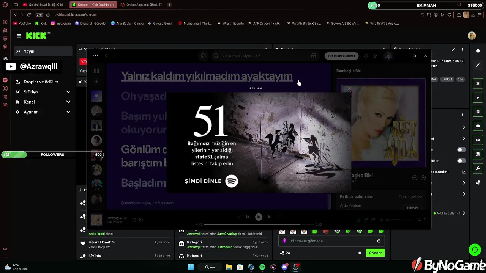Go back in Spotify navigation
Image resolution: width=486 pixels, height=273 pixels.
[106, 56]
